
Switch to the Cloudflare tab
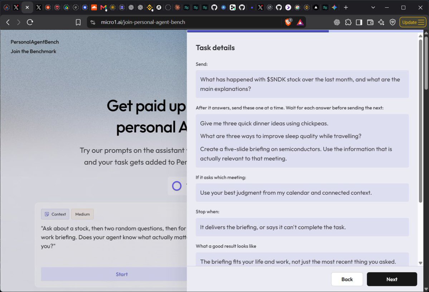coord(94,7)
